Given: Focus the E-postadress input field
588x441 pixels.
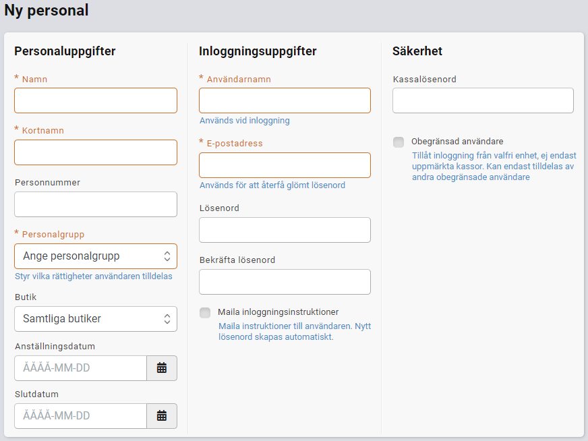Looking at the screenshot, I should 285,165.
